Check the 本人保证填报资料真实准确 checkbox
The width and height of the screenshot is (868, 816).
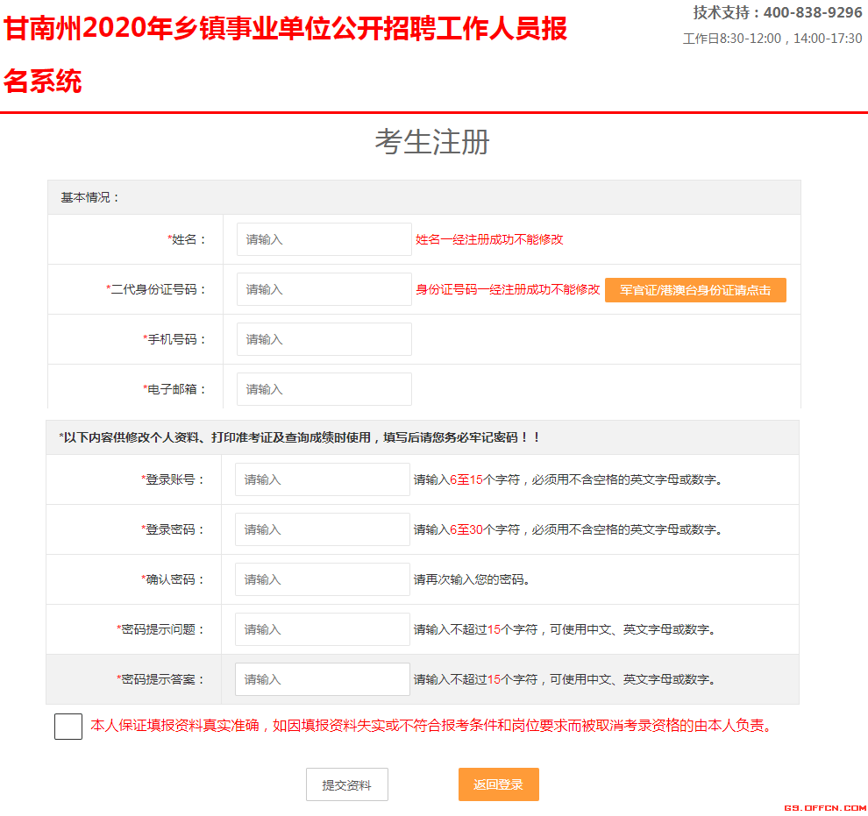point(68,727)
